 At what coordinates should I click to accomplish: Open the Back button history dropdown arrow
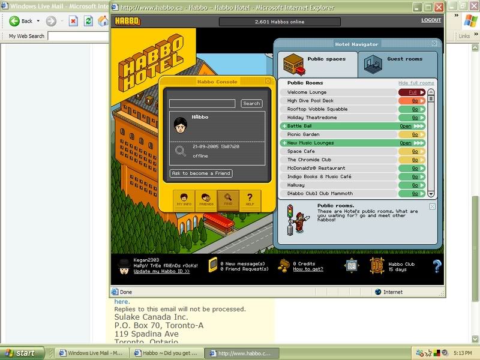[38, 21]
